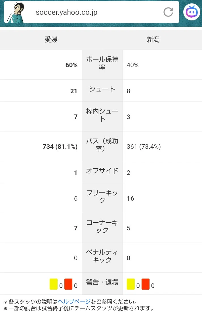Tap 愛媛's yellow card icon
This screenshot has height=312, width=202.
(x=54, y=284)
